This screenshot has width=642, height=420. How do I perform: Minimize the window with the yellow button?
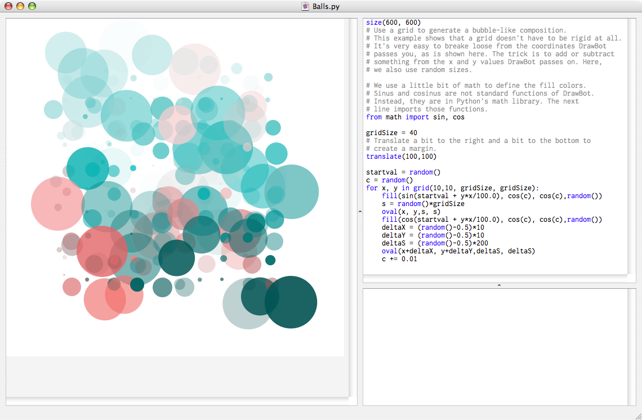(x=20, y=6)
